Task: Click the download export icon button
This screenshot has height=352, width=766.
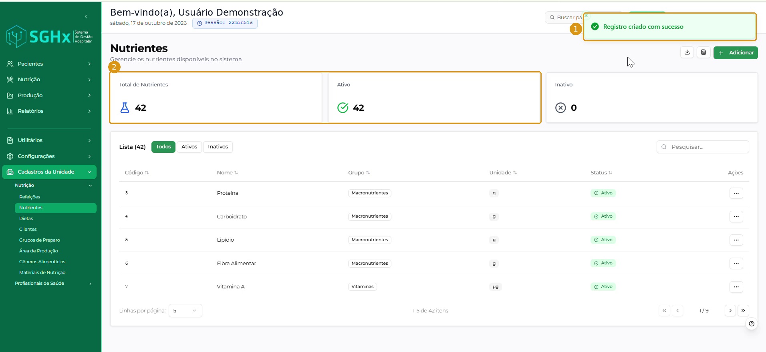Action: click(x=687, y=52)
